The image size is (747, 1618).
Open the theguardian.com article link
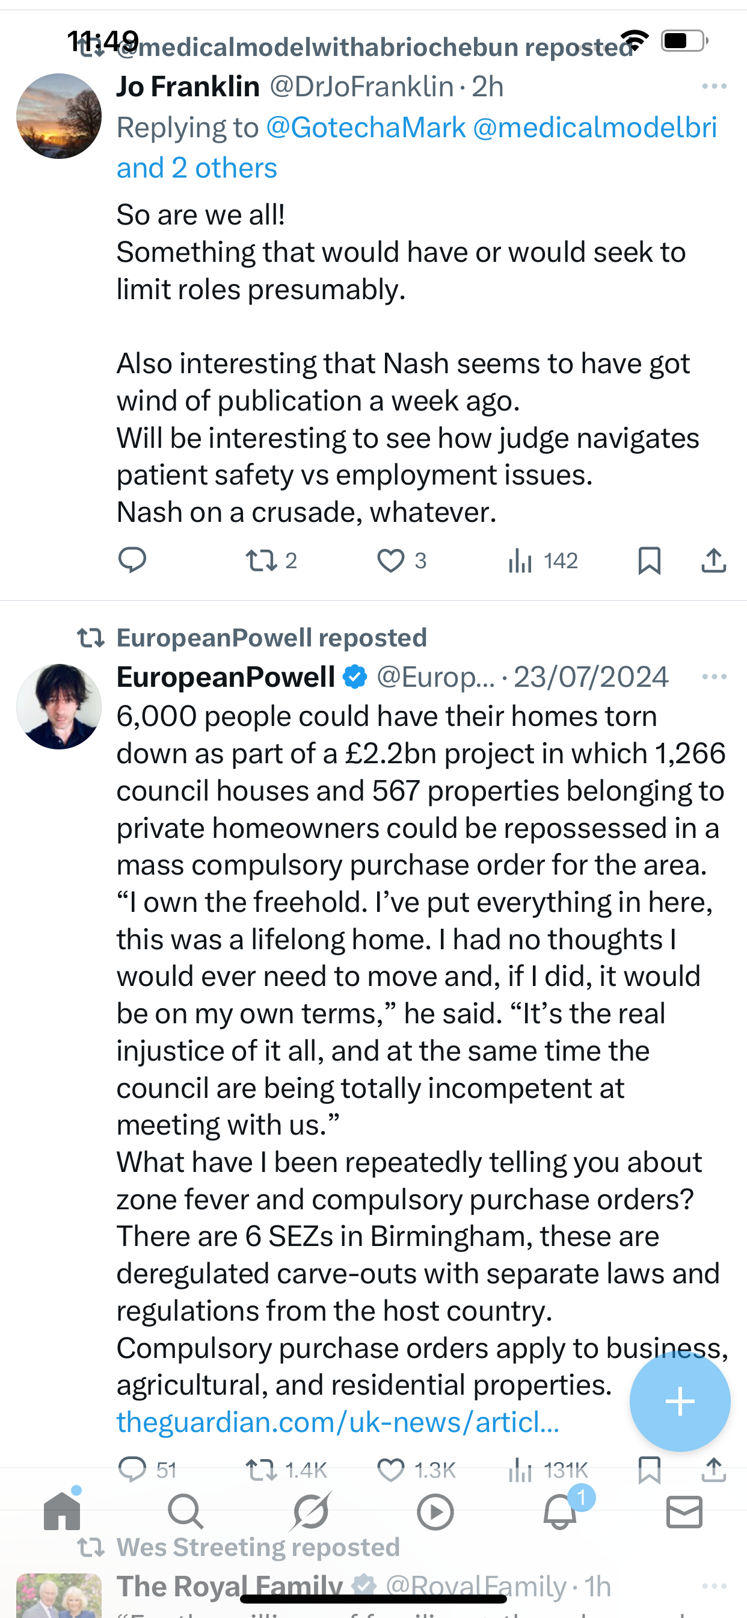338,1422
